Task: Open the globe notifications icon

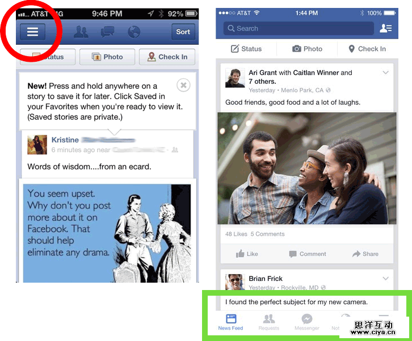Action: click(x=134, y=32)
